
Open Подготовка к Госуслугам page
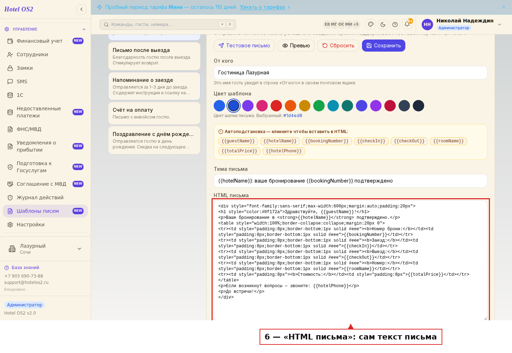pos(45,167)
